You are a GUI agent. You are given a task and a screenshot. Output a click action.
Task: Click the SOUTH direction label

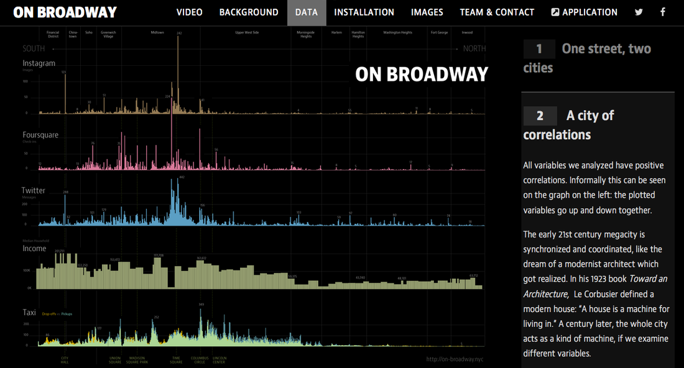(x=34, y=49)
